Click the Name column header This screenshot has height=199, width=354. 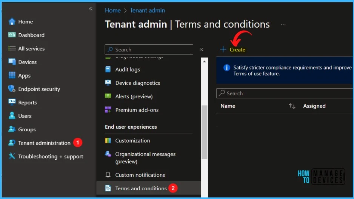click(x=228, y=106)
